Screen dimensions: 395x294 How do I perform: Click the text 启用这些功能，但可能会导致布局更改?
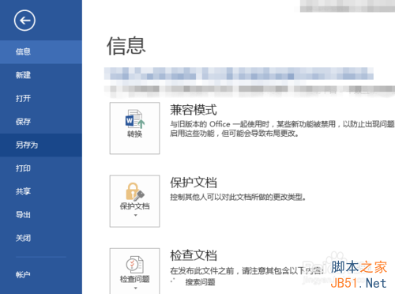[234, 134]
